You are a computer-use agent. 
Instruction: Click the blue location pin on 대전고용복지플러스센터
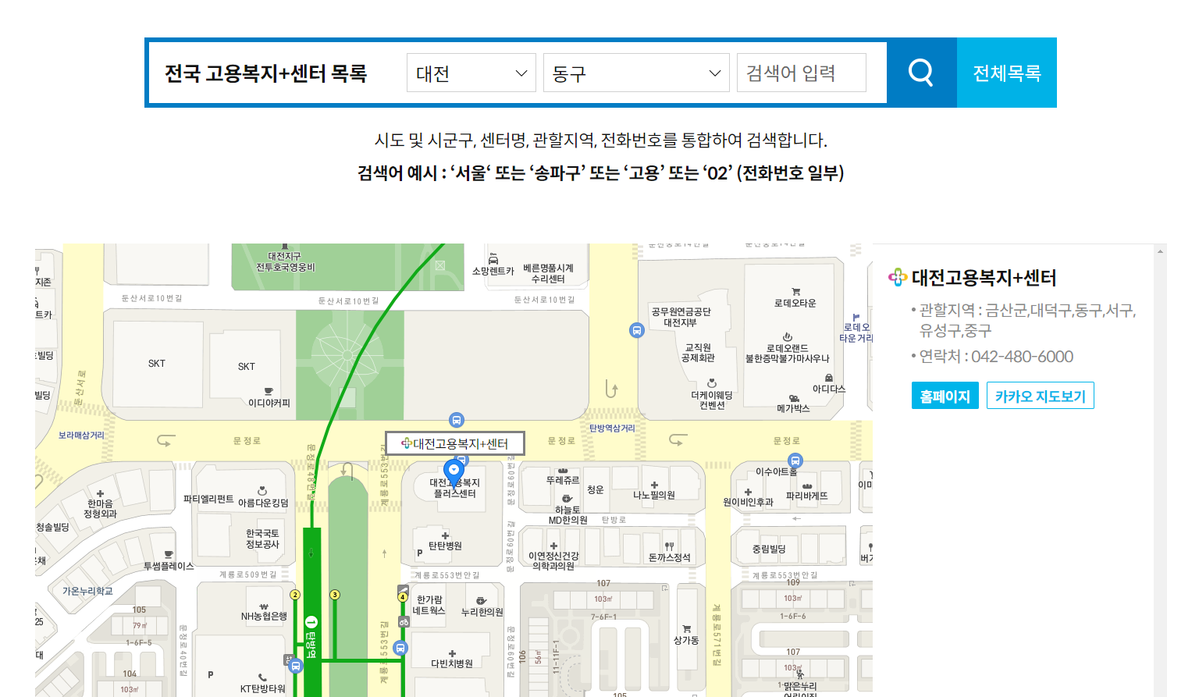pyautogui.click(x=454, y=470)
